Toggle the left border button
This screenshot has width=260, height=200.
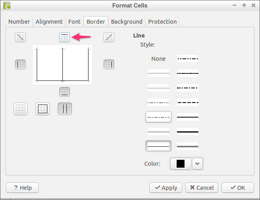(x=20, y=64)
